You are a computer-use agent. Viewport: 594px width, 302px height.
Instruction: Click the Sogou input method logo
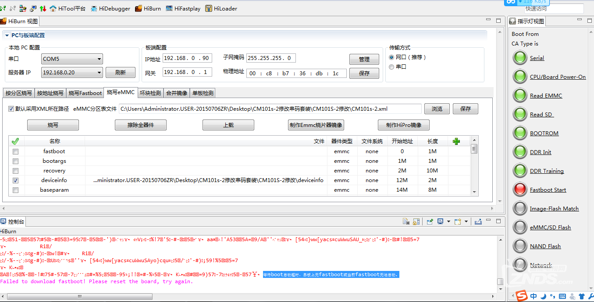point(521,296)
